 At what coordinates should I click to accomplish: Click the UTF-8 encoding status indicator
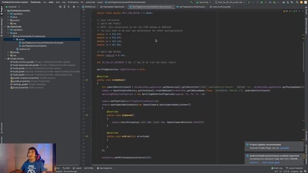pos(286,172)
